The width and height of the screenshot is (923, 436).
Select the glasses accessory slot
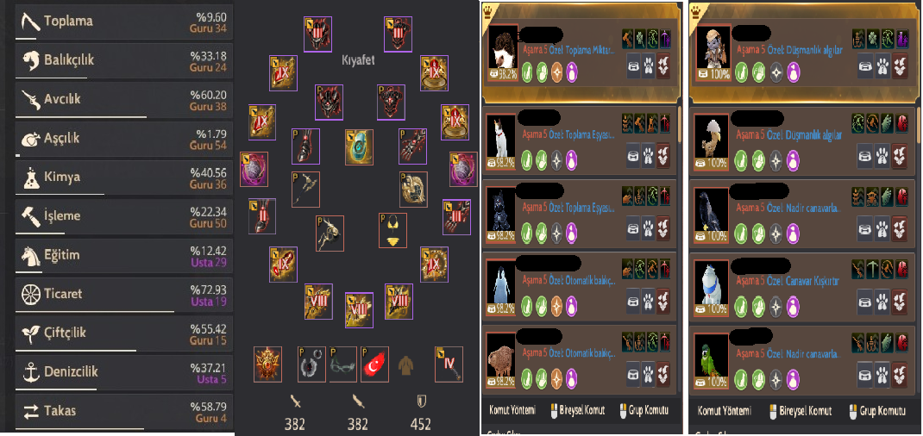[343, 364]
